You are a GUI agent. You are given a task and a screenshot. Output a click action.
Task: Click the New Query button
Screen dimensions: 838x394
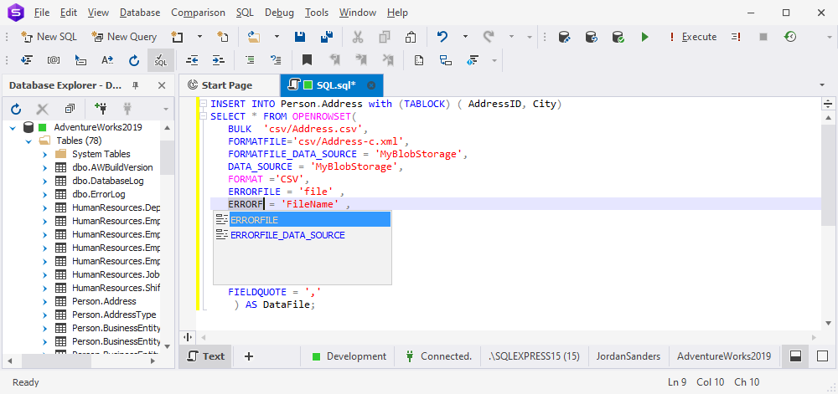[x=124, y=37]
